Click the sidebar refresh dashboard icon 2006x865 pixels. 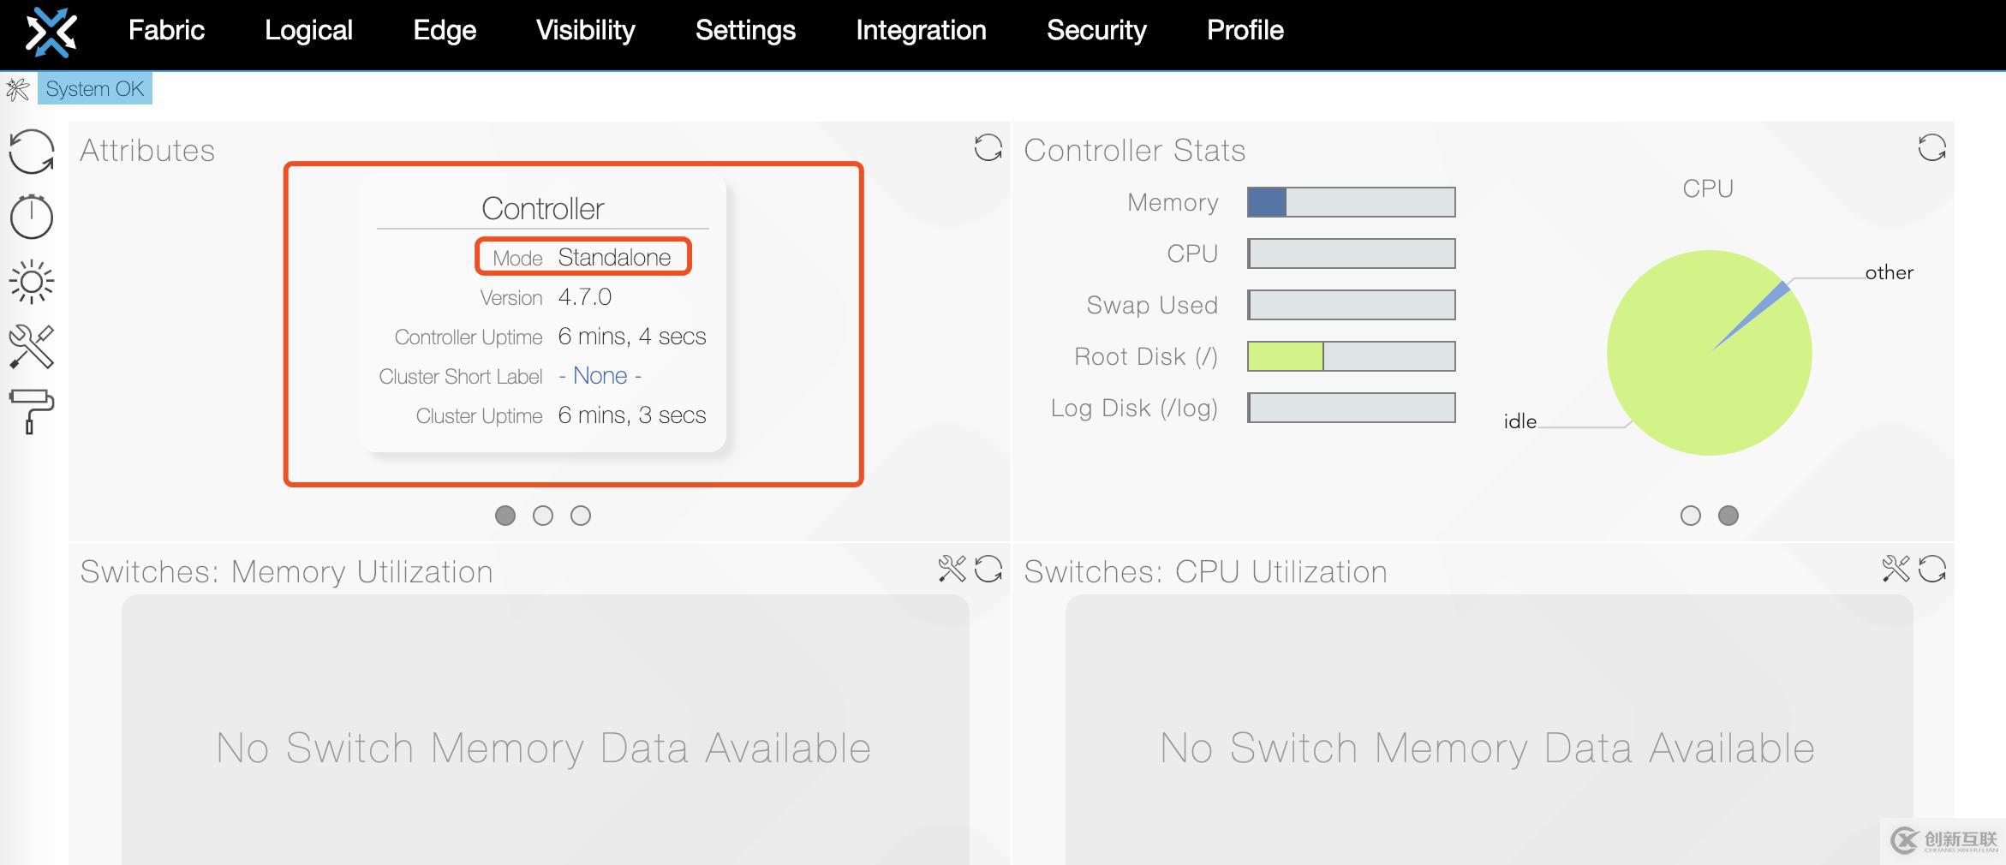click(x=32, y=152)
